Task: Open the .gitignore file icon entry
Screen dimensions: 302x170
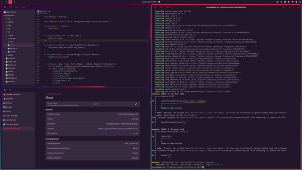Action: click(7, 59)
